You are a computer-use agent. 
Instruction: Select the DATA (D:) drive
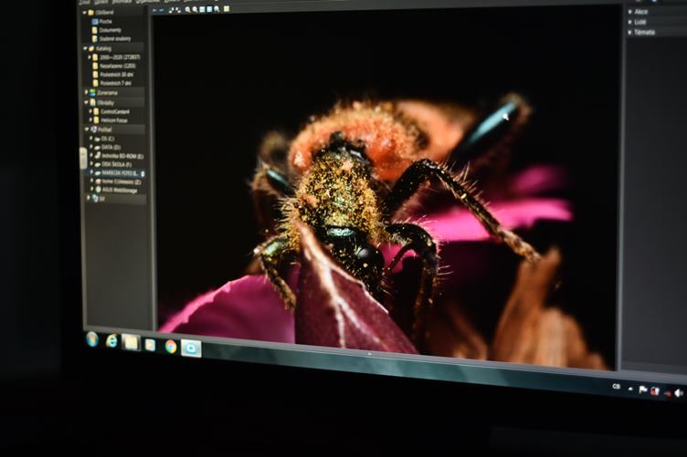[108, 148]
